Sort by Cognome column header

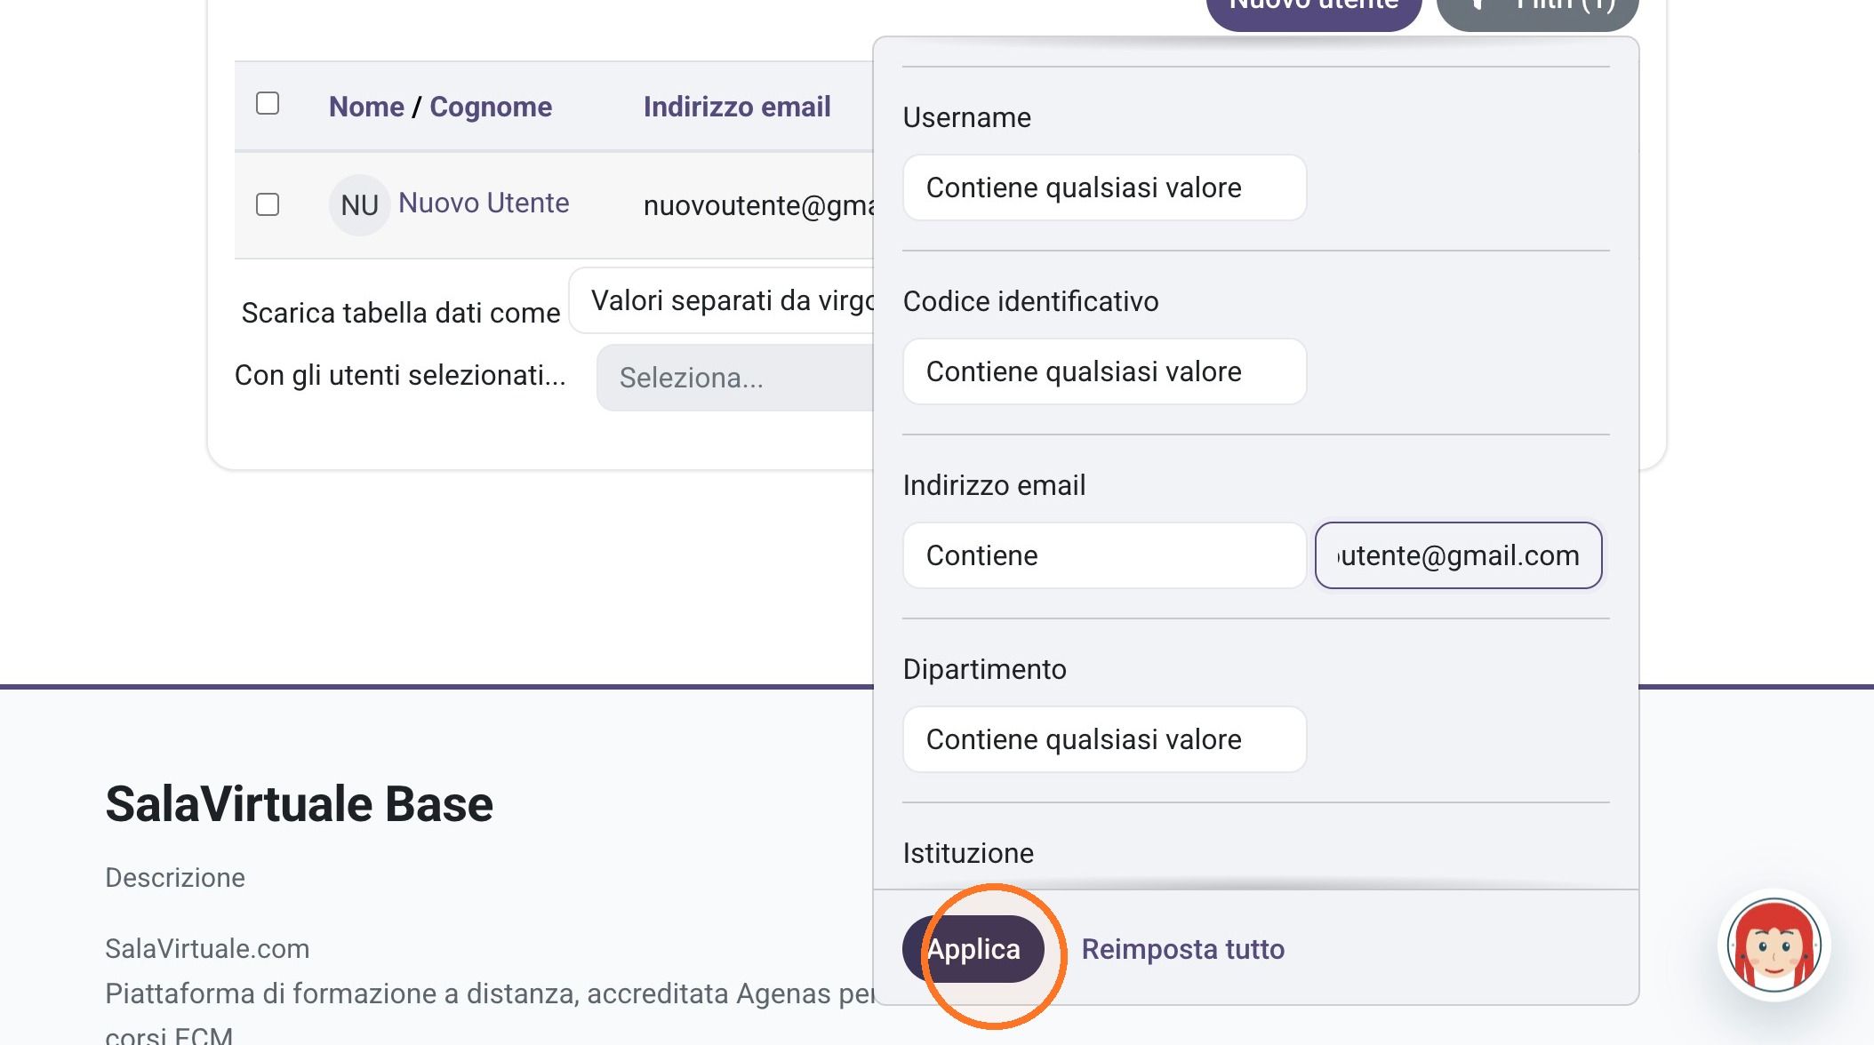[x=491, y=107]
